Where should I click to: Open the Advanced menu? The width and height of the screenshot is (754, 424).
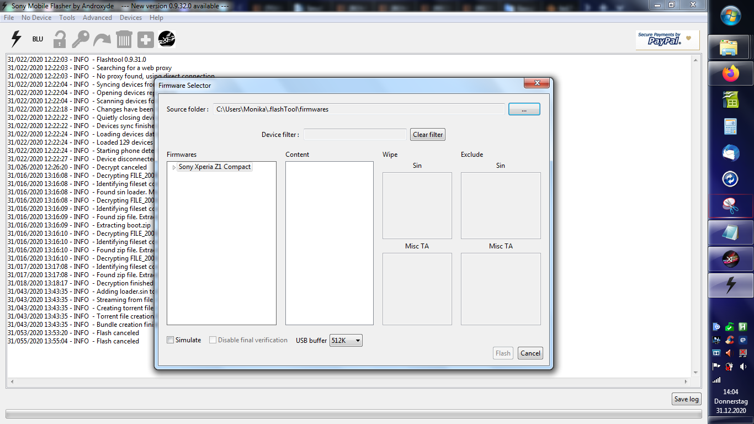click(x=97, y=18)
